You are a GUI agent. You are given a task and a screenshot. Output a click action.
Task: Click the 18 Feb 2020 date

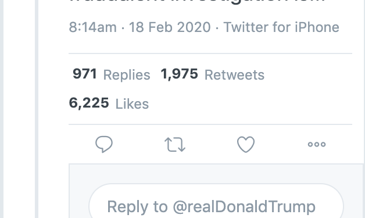[170, 27]
